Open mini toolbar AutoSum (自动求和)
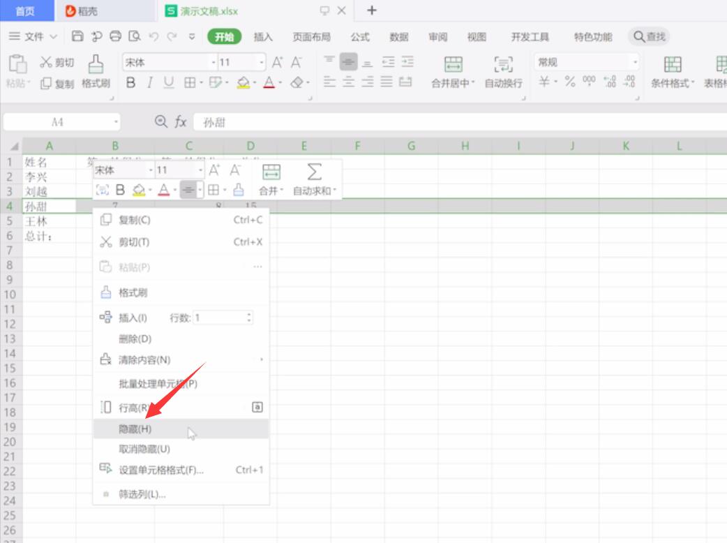 coord(315,180)
